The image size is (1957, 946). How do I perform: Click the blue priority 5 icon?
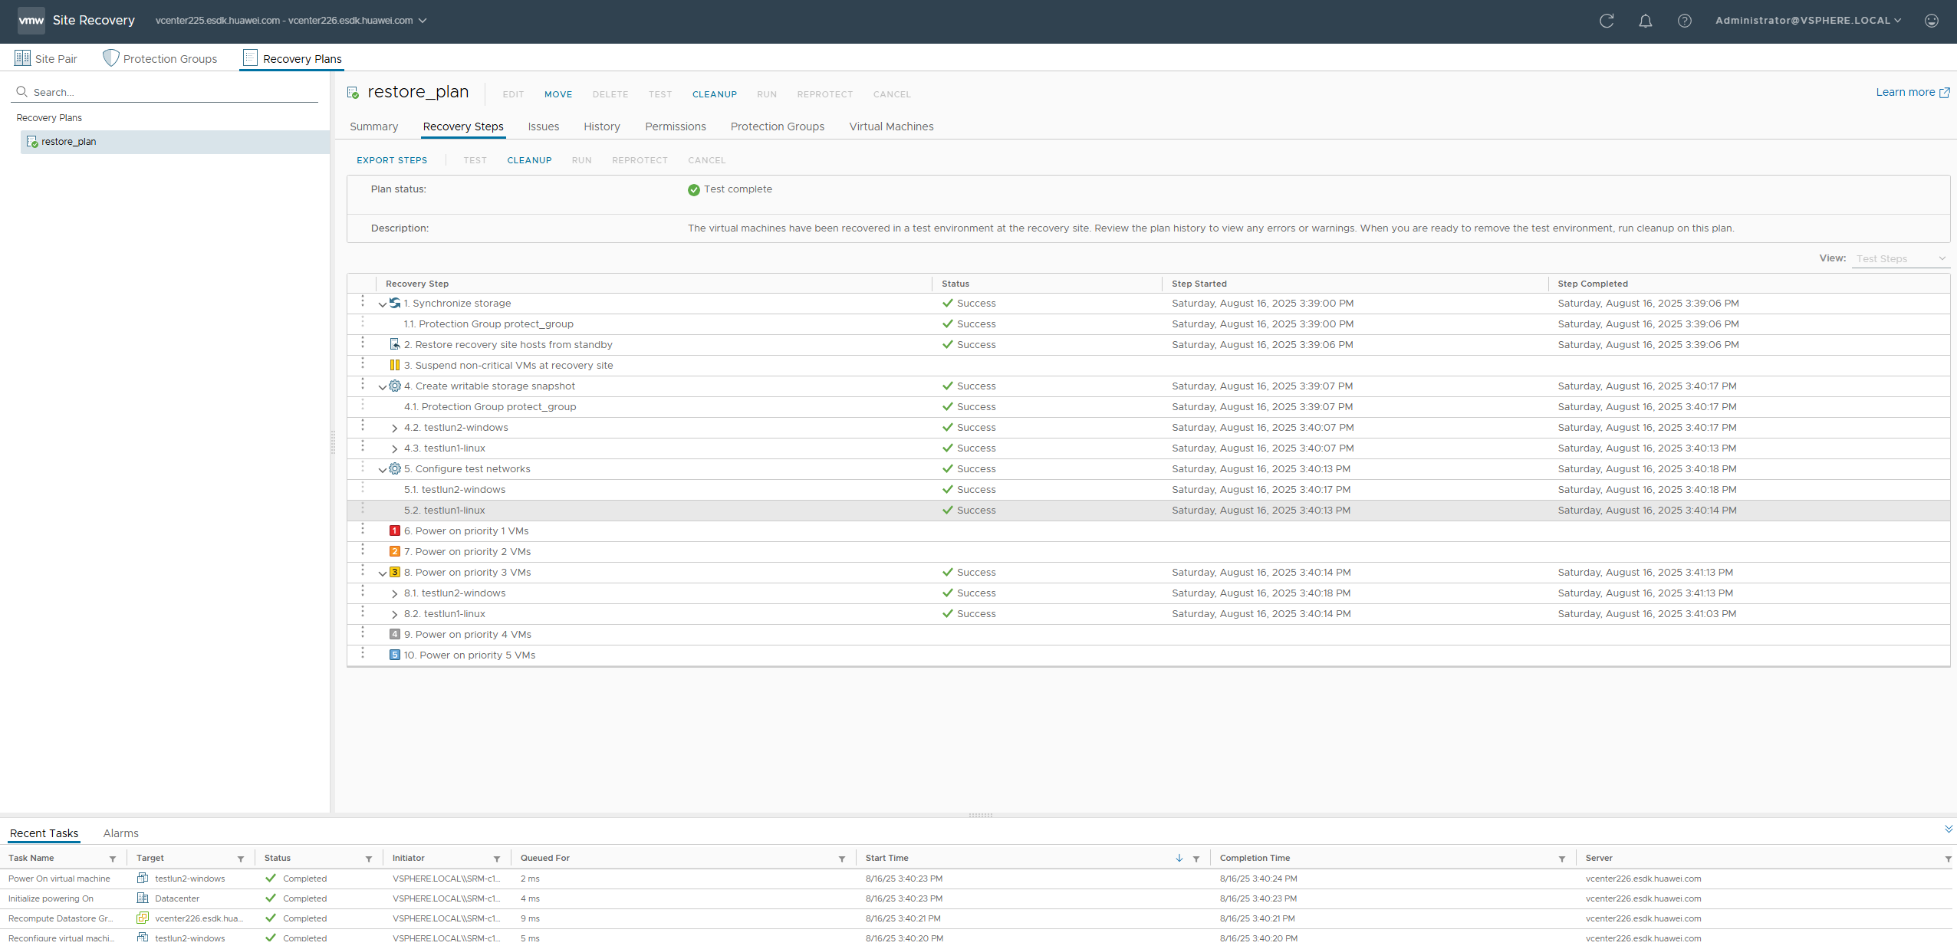pos(395,655)
